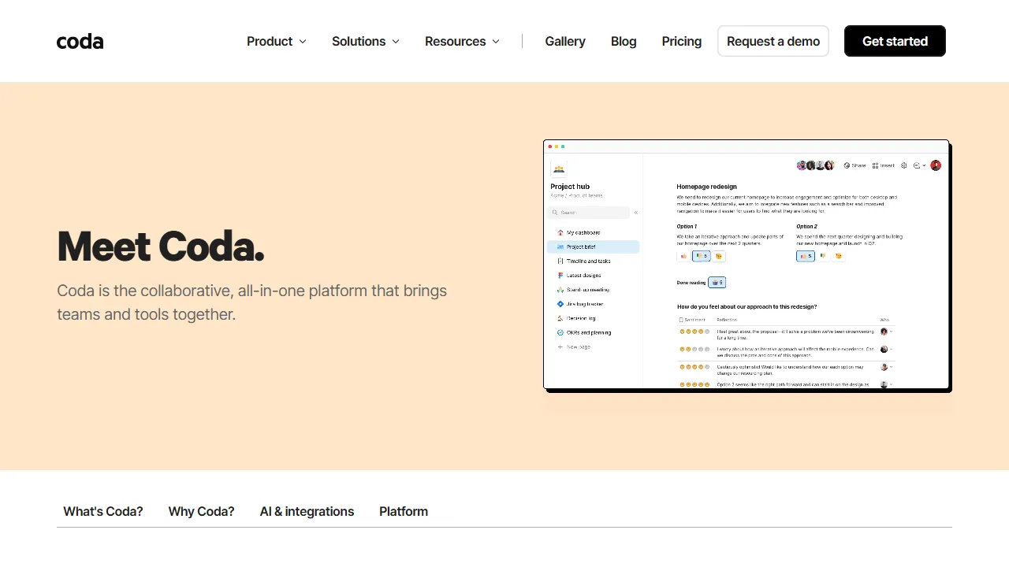Click the Reflection column header

point(727,320)
